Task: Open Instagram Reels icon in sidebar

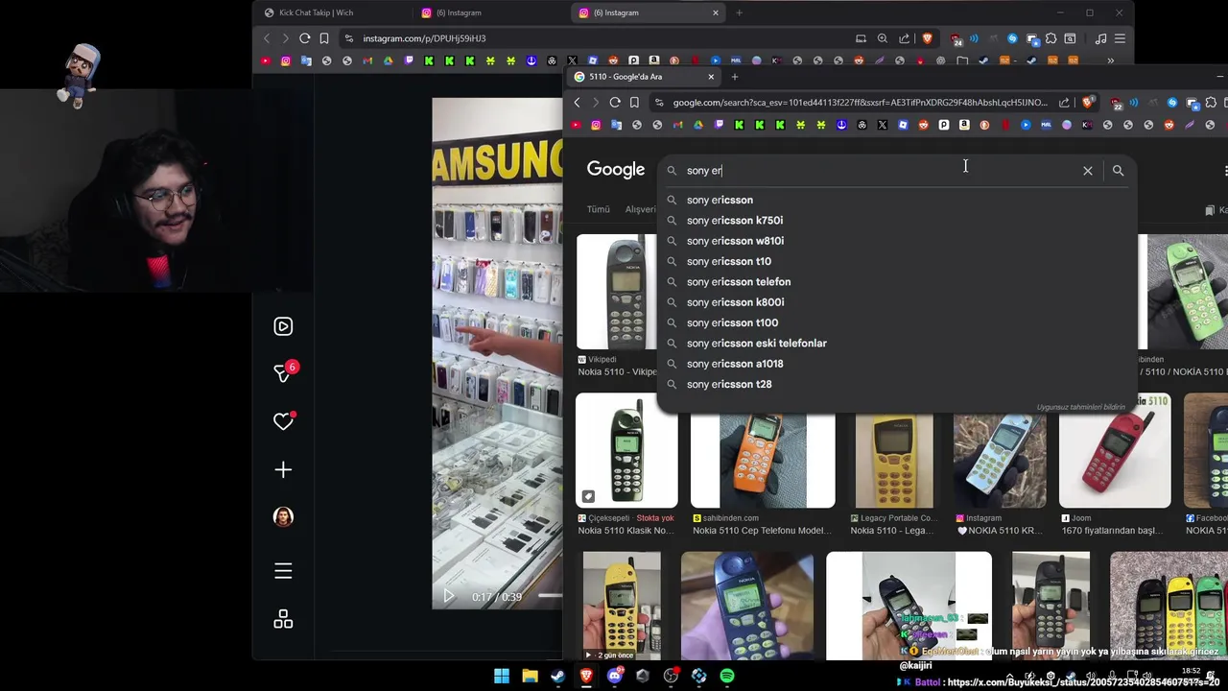Action: (x=283, y=326)
